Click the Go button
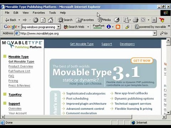 pos(164,33)
